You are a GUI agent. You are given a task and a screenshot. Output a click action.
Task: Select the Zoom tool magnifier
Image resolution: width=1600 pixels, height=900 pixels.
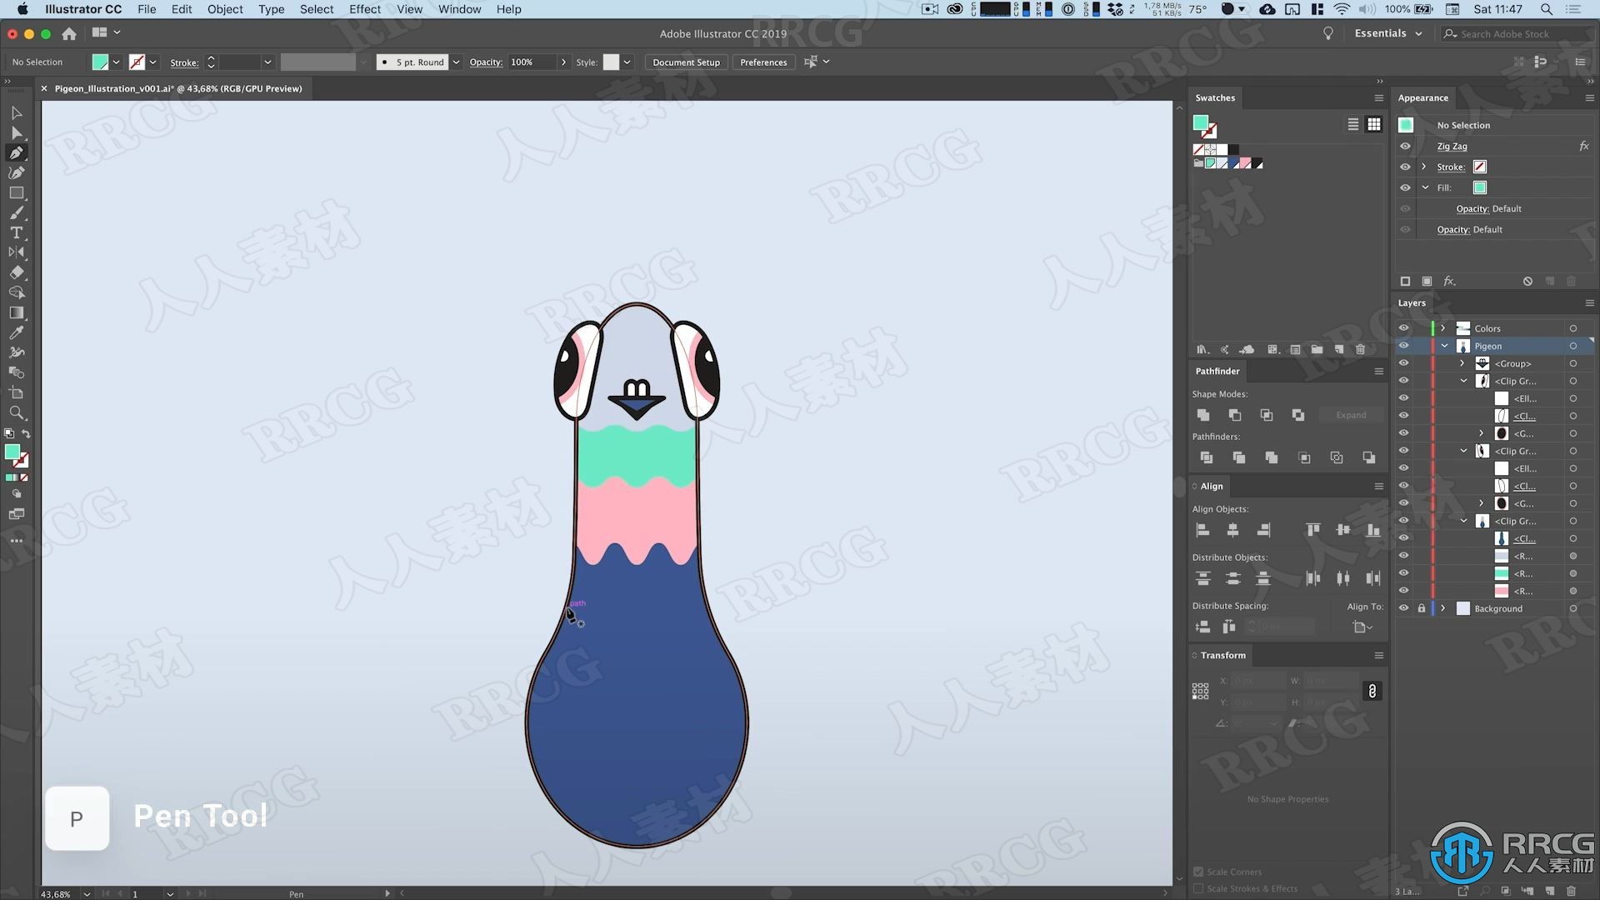click(16, 412)
